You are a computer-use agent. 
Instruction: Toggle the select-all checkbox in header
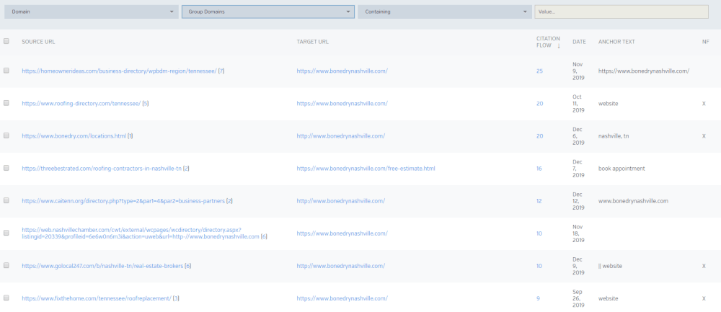6,42
